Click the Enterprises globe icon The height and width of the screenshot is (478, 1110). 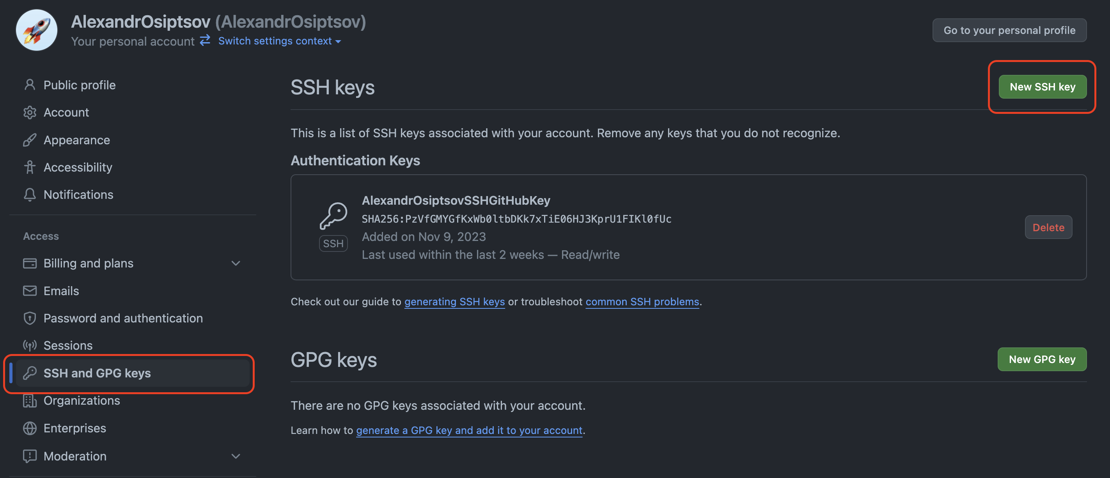(x=30, y=428)
